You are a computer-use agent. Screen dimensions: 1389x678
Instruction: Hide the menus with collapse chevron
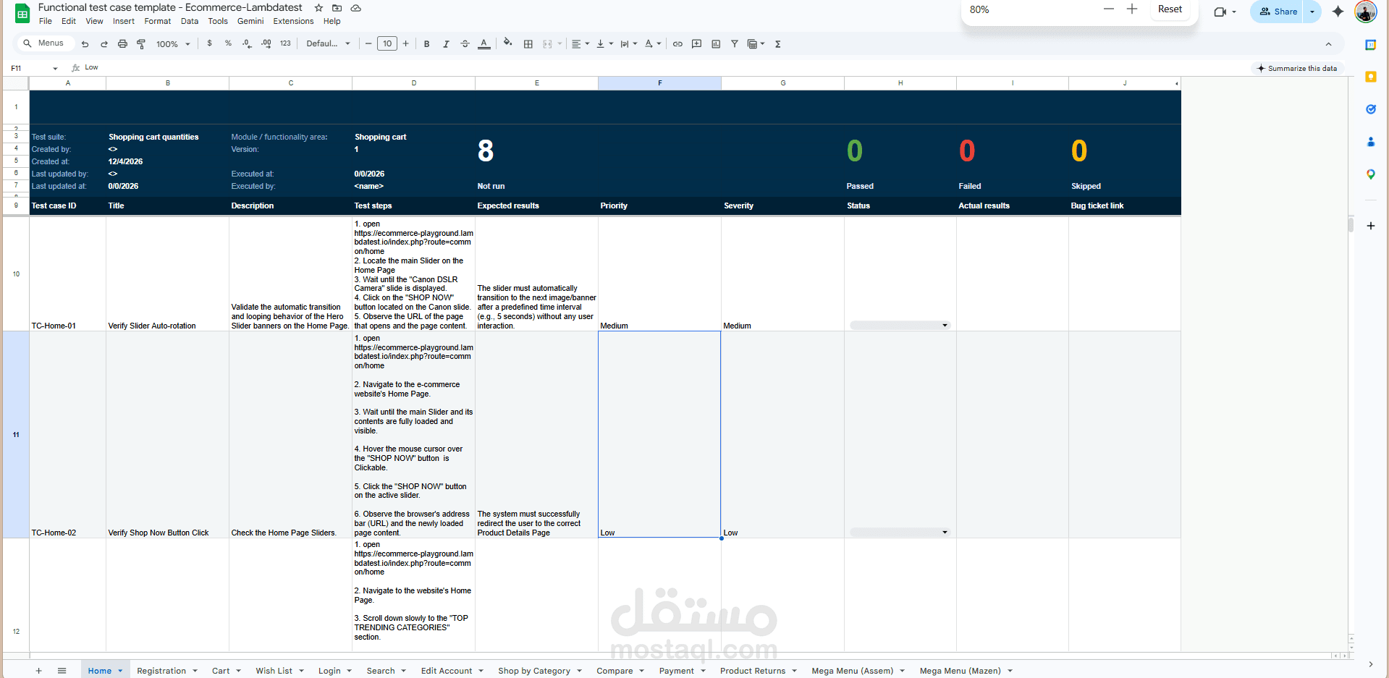(1328, 44)
